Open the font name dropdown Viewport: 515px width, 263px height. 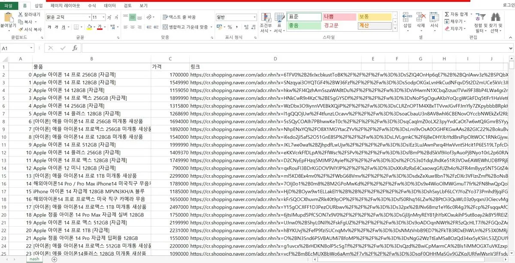89,17
